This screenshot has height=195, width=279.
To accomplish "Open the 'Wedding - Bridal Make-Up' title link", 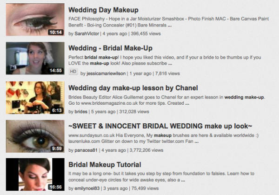I will (x=111, y=48).
